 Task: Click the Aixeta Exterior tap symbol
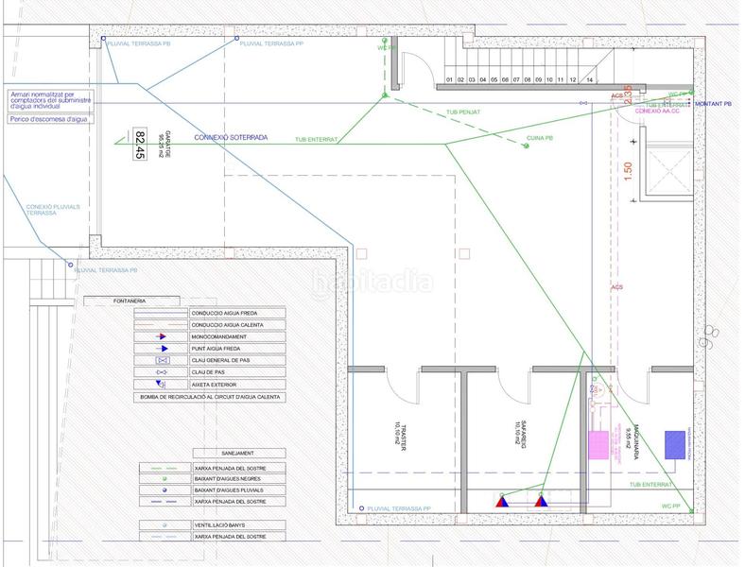click(x=161, y=385)
